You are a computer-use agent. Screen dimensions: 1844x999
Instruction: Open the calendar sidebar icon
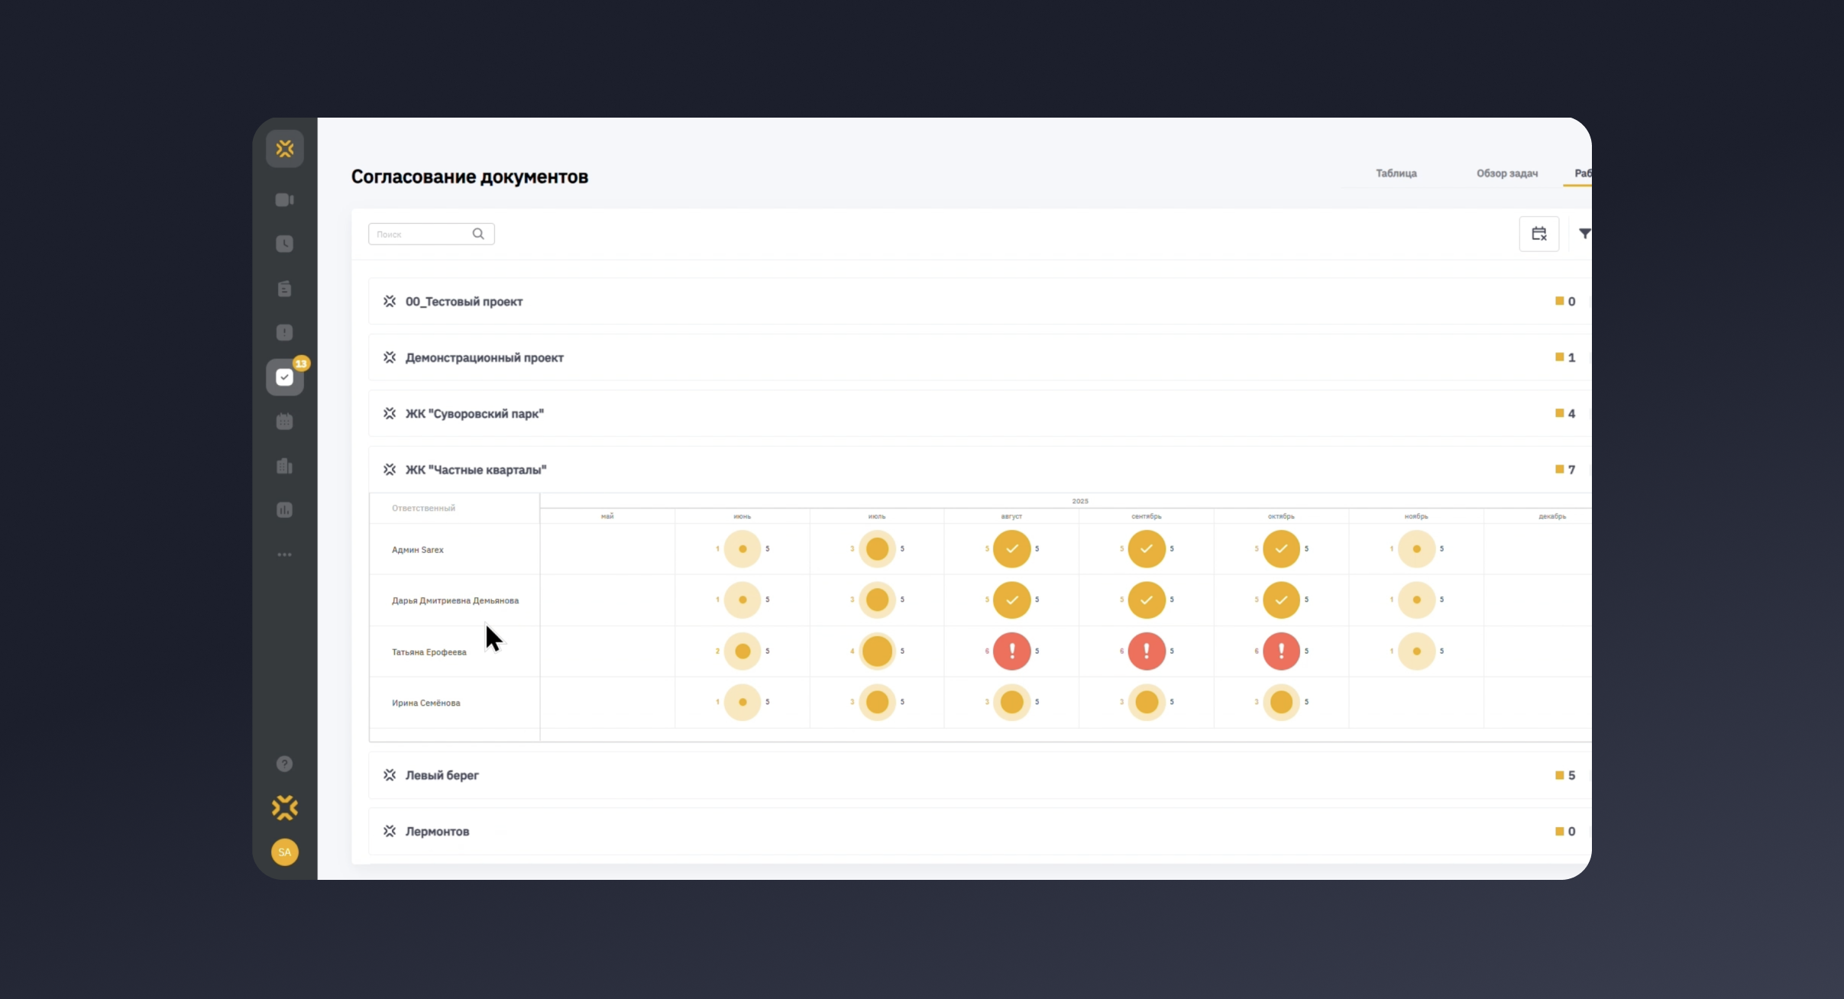pos(284,422)
